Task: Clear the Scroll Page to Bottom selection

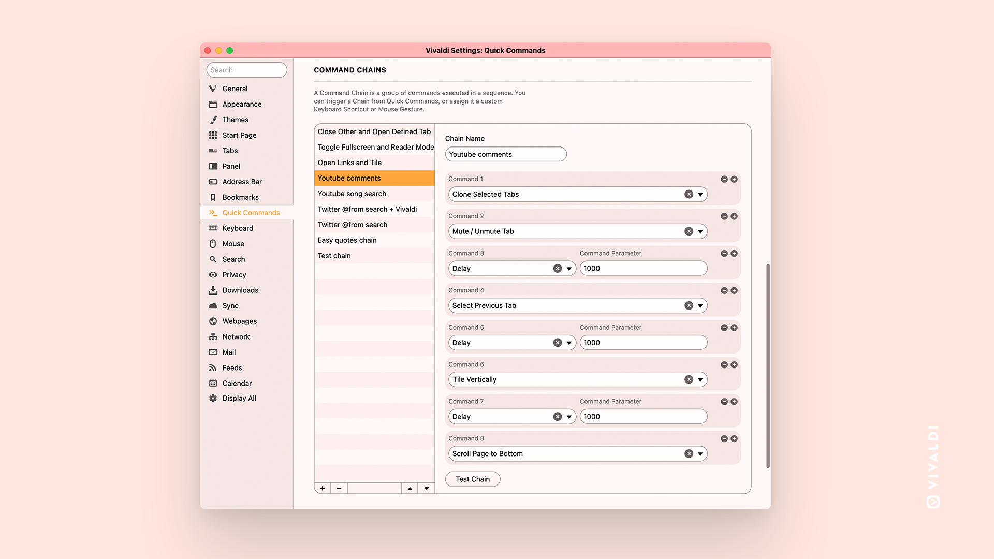Action: 689,454
